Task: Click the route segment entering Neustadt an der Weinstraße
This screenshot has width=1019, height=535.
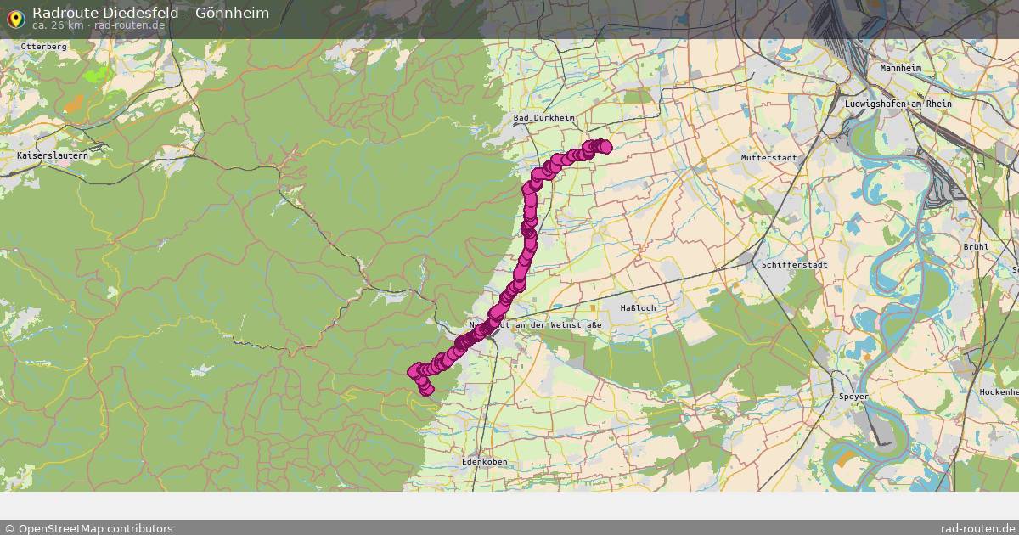Action: click(488, 321)
